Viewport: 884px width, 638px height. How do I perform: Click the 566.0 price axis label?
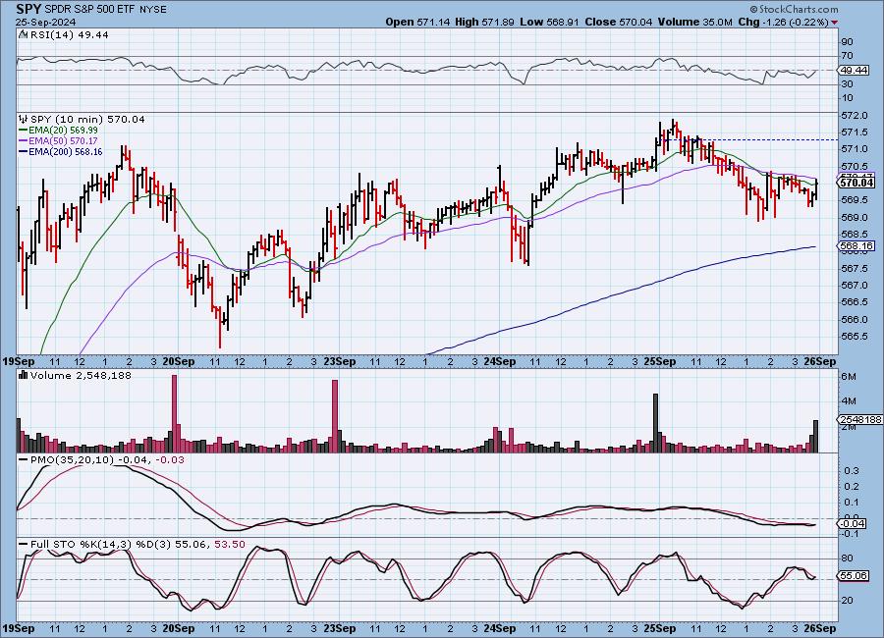[x=854, y=320]
